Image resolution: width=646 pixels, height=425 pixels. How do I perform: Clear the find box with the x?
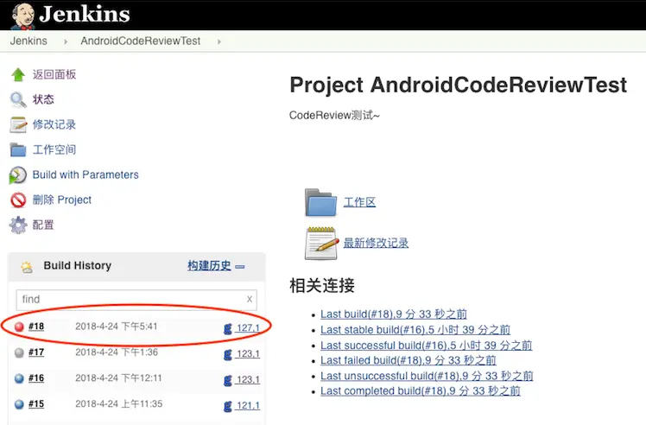250,299
